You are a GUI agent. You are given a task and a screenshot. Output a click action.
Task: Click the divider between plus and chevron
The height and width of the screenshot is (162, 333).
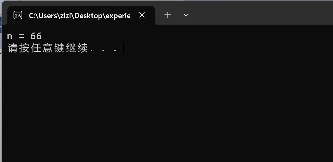tap(178, 15)
